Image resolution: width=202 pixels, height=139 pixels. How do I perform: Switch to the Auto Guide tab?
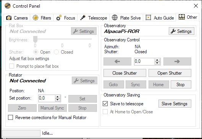[160, 18]
